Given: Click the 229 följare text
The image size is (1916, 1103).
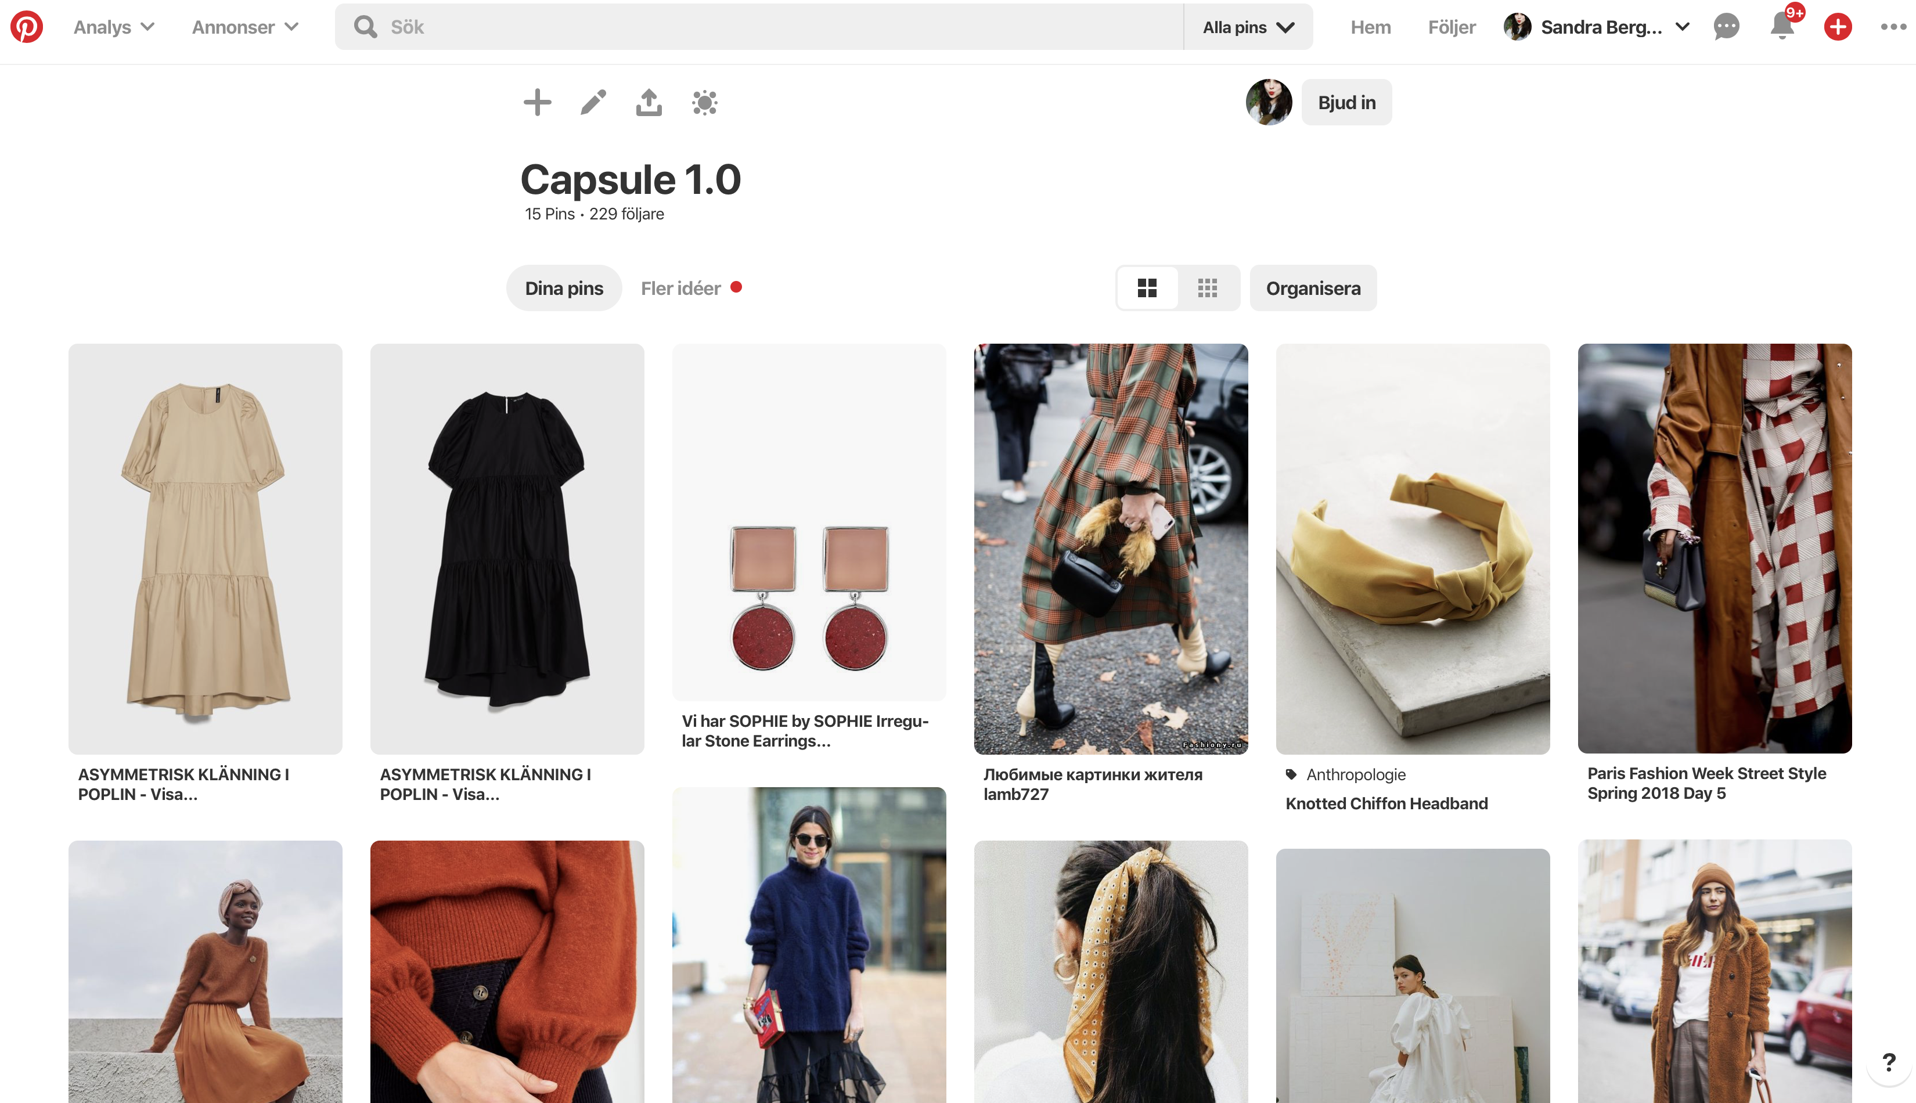Looking at the screenshot, I should (626, 214).
